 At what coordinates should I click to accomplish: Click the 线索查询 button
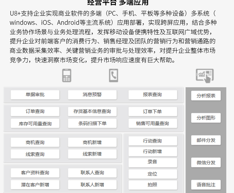[x=35, y=154]
